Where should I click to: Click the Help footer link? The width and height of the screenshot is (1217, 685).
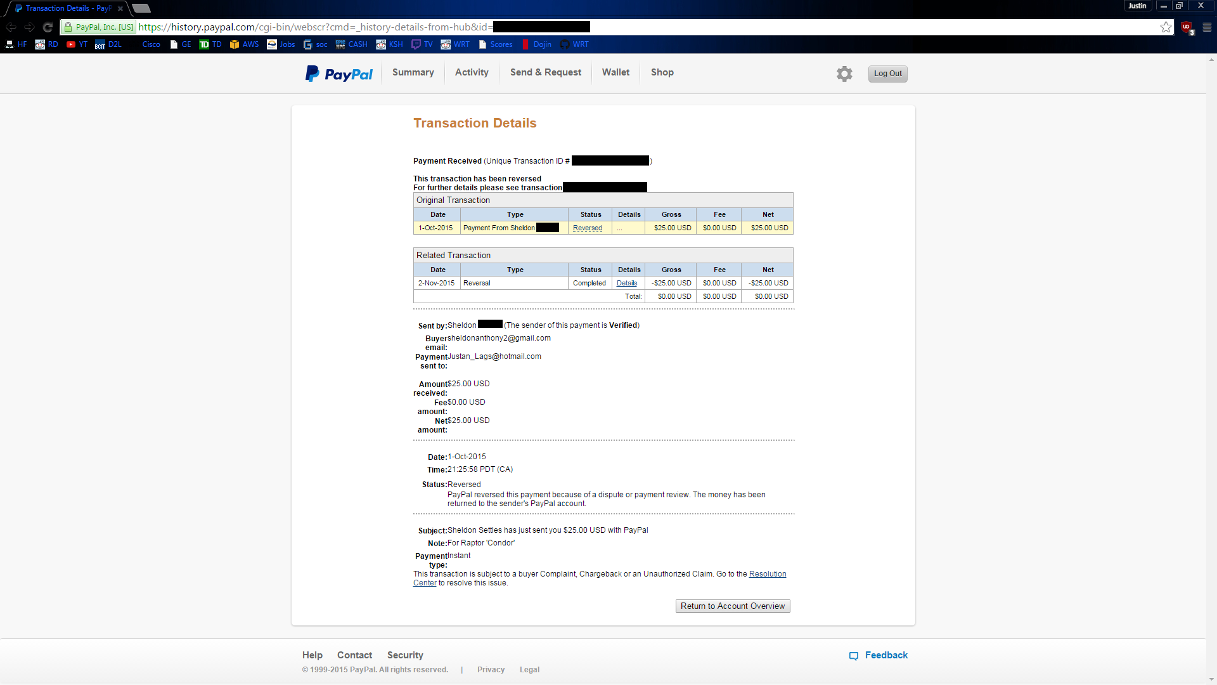click(312, 655)
